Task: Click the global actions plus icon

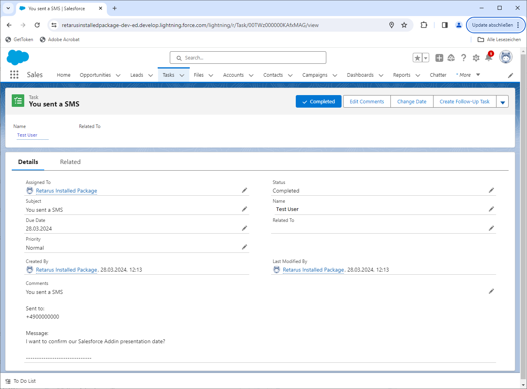Action: point(439,58)
